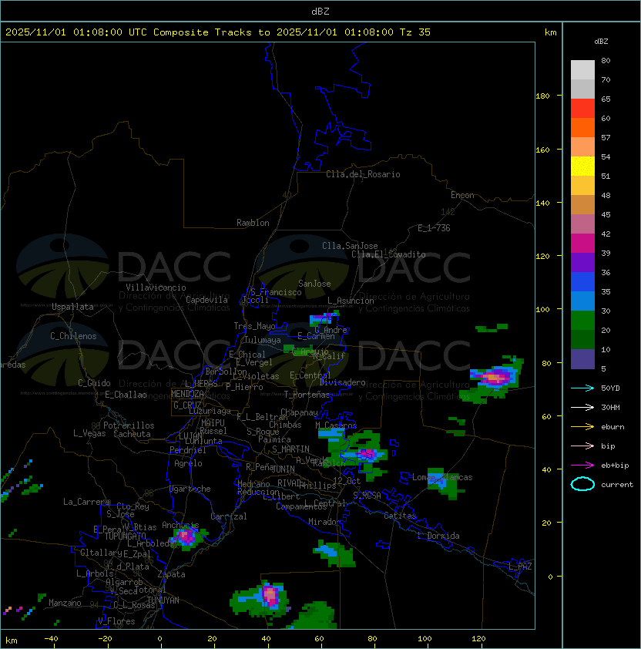
Task: Click the small echo near G_Andre
Action: coord(323,318)
